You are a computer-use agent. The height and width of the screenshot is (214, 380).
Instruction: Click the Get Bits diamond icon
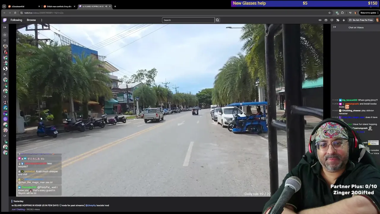pos(344,20)
